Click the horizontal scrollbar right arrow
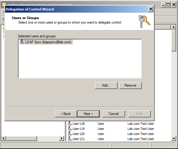Image resolution: width=178 pixels, height=149 pixels. coord(62,138)
